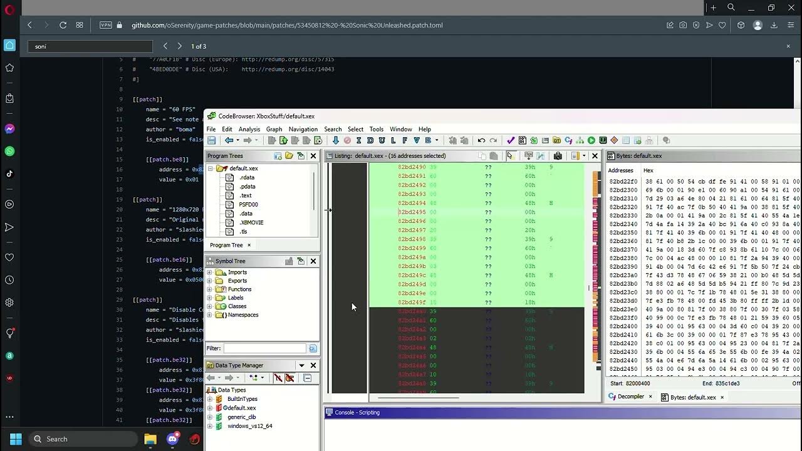
Task: Click the Listing horizontal scrollbar
Action: tap(419, 397)
